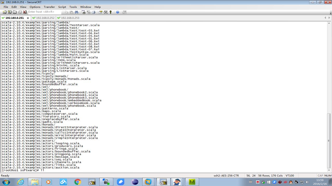Close the 192.168.0.251 tab with its X
The image size is (332, 186).
pyautogui.click(x=28, y=18)
